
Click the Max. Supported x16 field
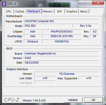[89, 78]
